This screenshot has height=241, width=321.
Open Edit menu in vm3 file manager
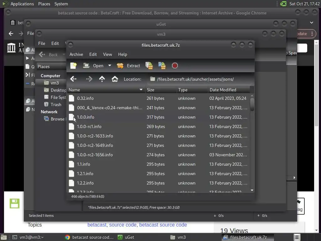(x=55, y=43)
